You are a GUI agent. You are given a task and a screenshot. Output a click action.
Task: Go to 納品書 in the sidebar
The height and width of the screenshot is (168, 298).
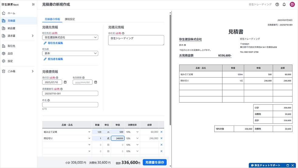[12, 28]
